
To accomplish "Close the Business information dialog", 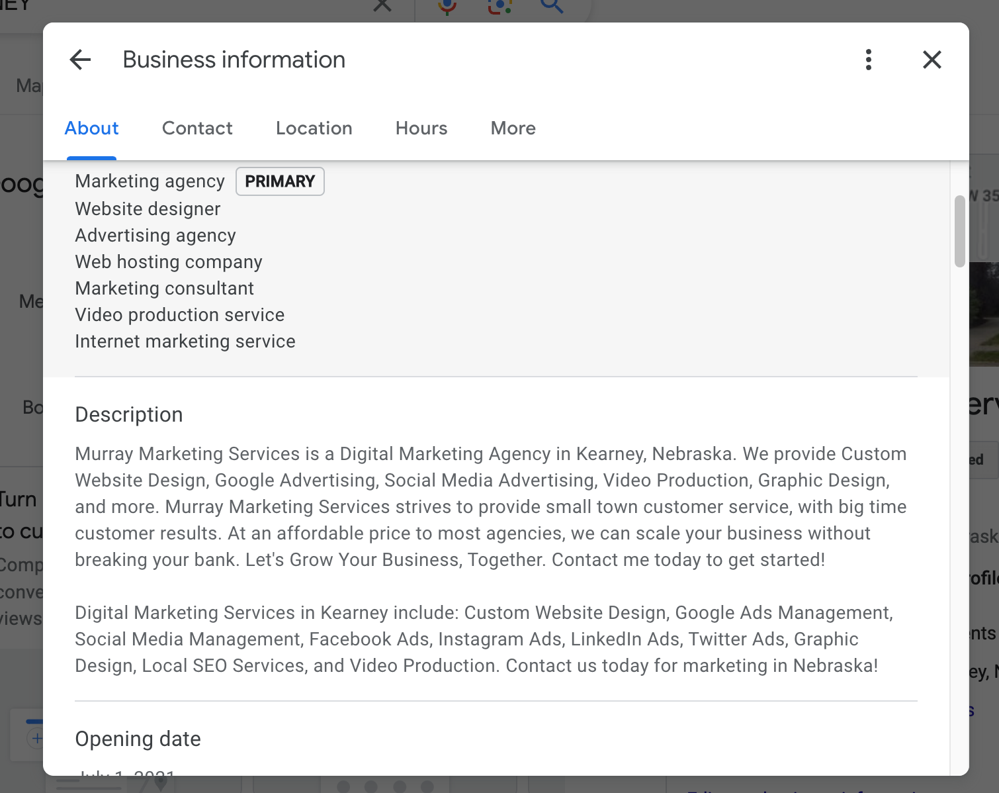I will (932, 60).
